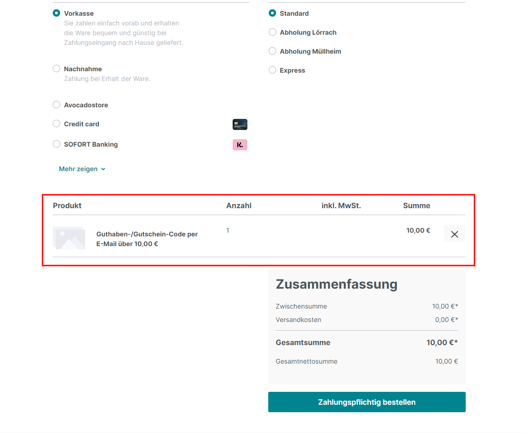The image size is (524, 433).
Task: Expand Mehr zeigen payment options
Action: coord(78,169)
